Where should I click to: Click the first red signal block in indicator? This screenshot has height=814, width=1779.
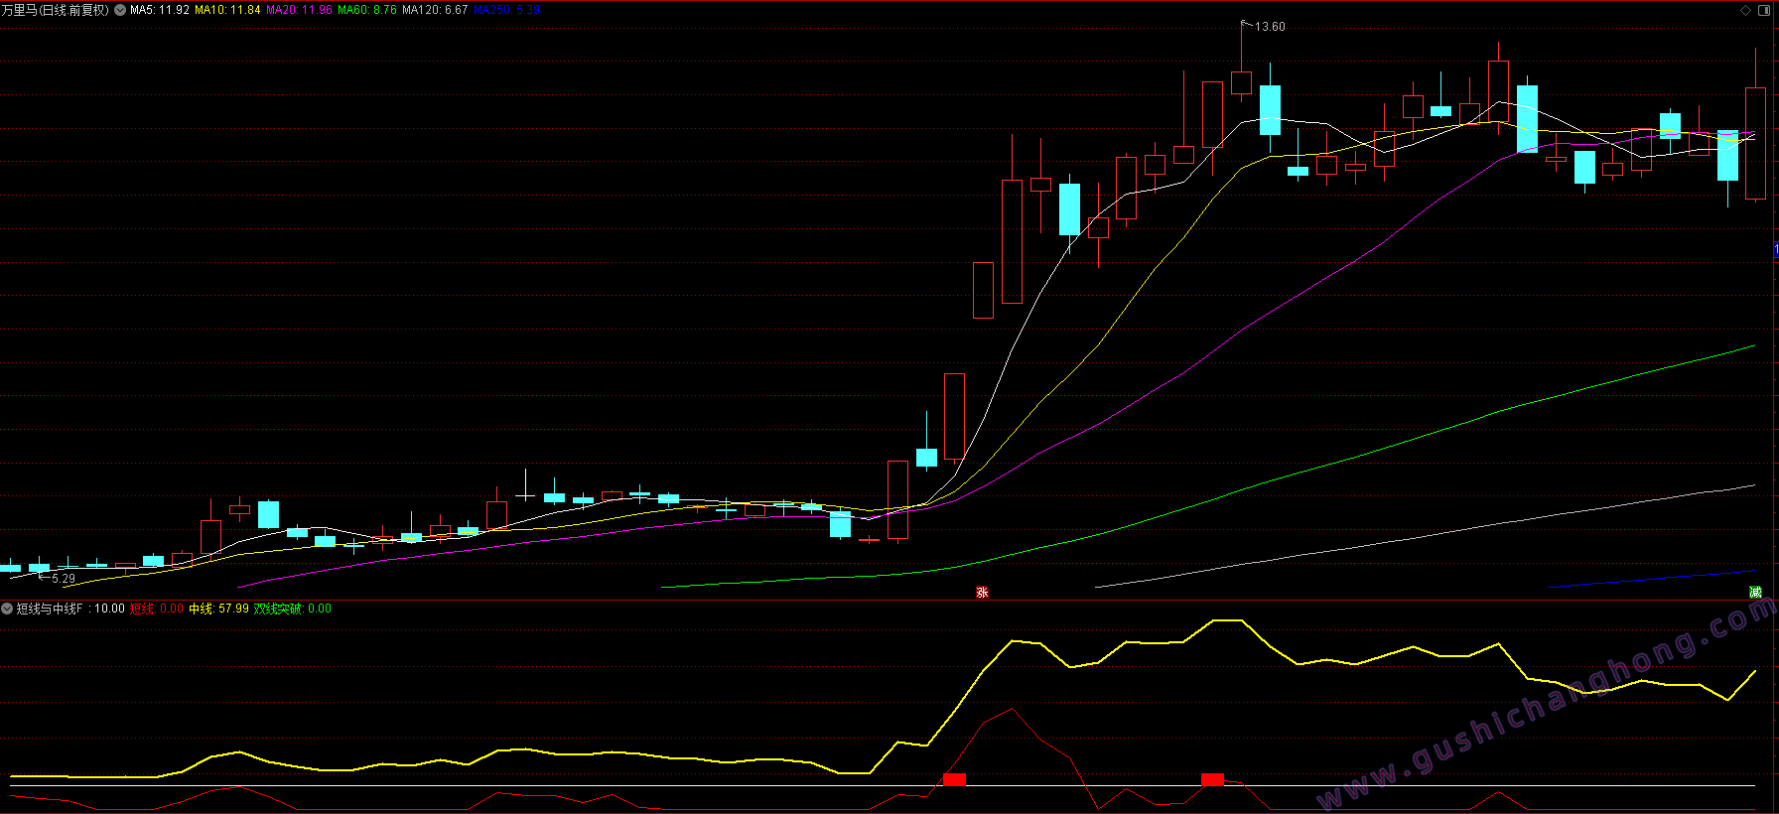click(954, 779)
